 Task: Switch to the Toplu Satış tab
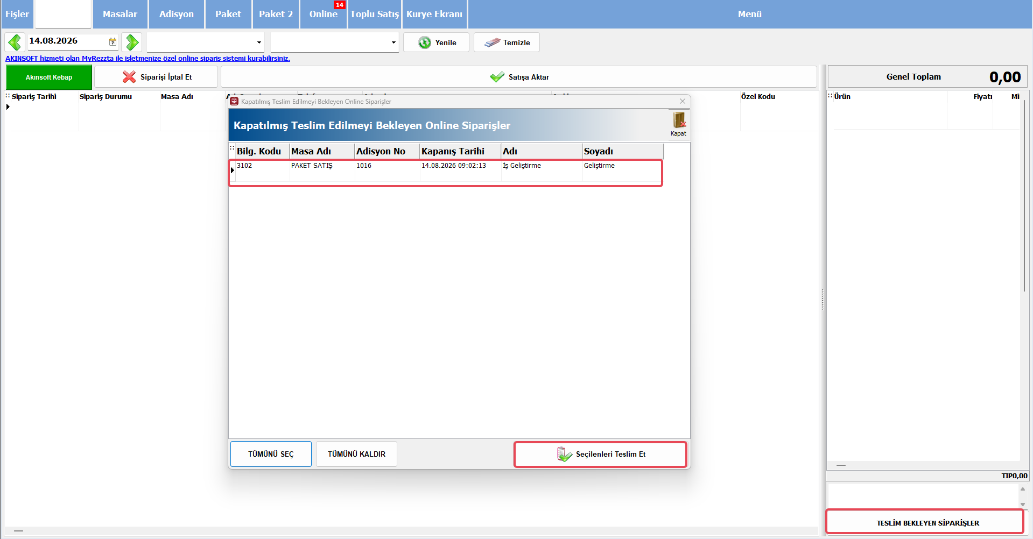375,14
